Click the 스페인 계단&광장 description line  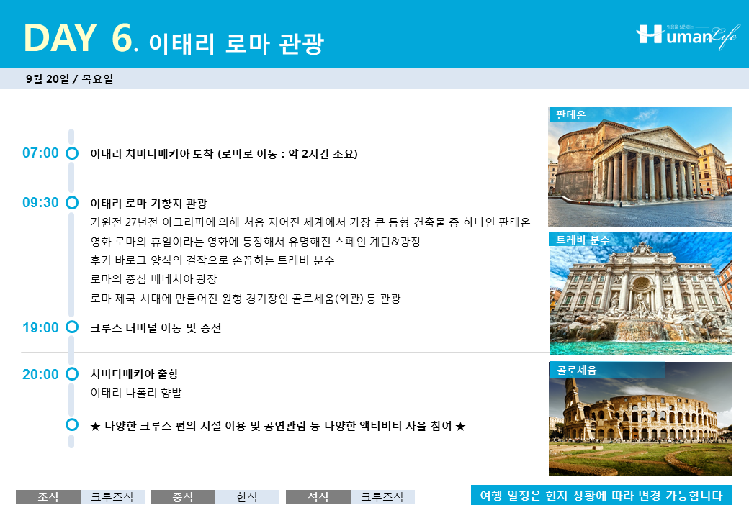(x=256, y=242)
